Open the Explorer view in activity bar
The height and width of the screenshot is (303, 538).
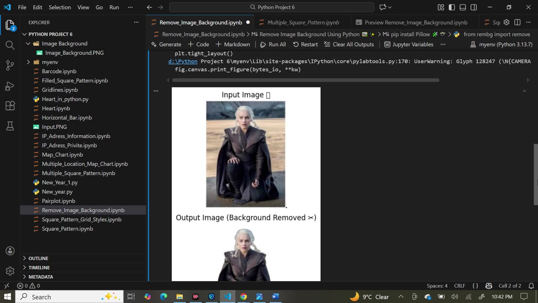tap(10, 25)
